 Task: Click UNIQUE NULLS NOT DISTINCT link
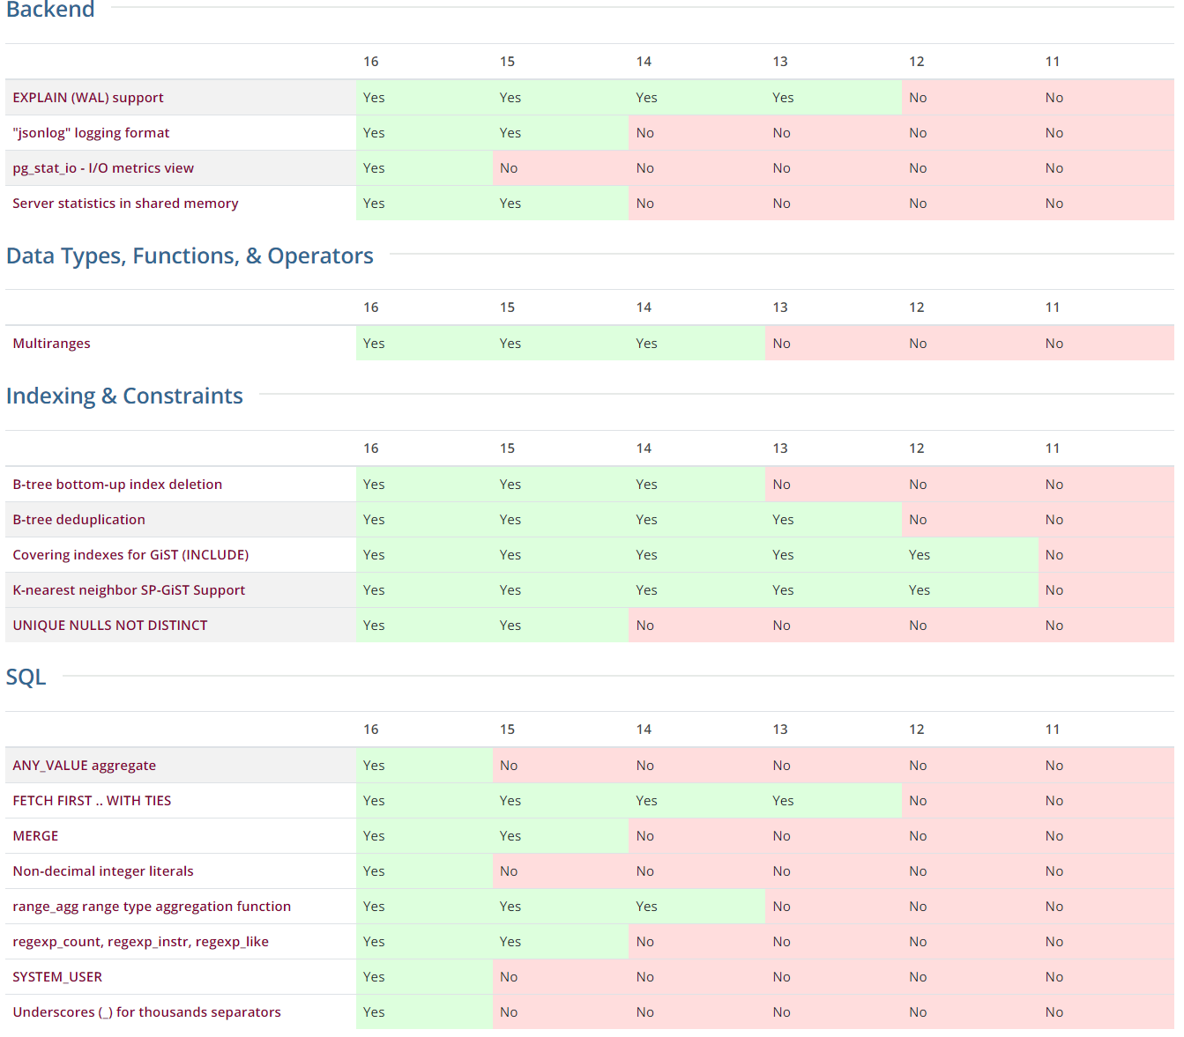pyautogui.click(x=110, y=626)
